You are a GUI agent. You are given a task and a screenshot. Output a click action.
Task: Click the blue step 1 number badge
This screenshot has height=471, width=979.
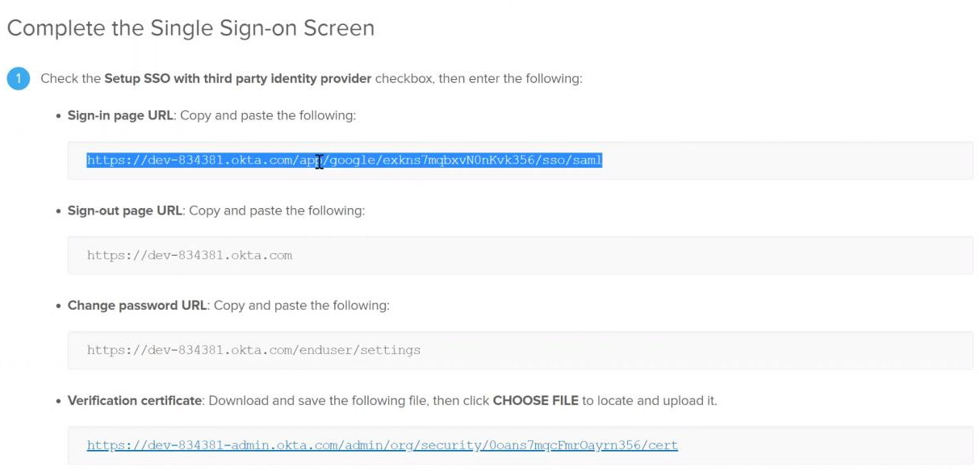pyautogui.click(x=18, y=79)
